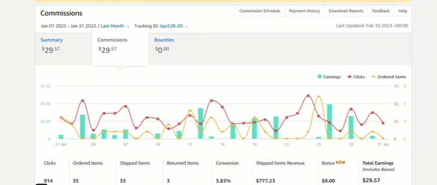Screen dimensions: 437x185
Task: Open Payment History
Action: tap(304, 11)
